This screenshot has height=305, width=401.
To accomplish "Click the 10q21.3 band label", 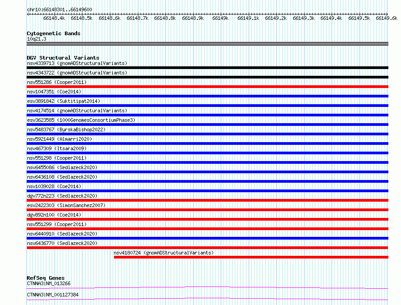I will pyautogui.click(x=36, y=39).
